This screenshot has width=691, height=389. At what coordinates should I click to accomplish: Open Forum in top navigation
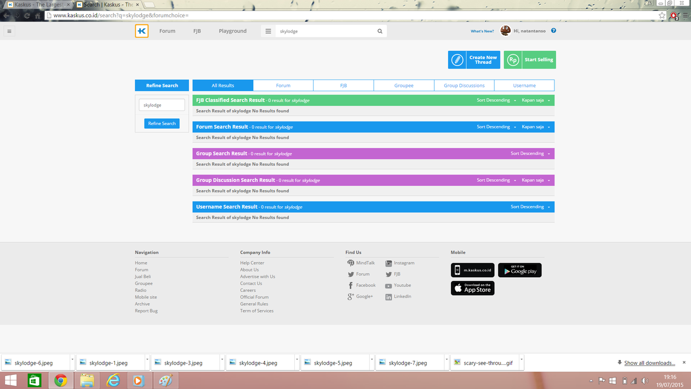click(x=167, y=31)
